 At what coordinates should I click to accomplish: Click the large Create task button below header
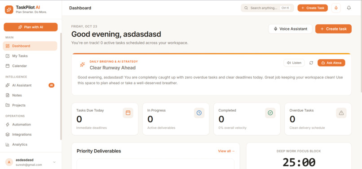333,29
